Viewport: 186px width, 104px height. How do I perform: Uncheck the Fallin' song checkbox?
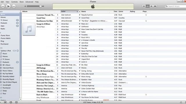pos(80,32)
